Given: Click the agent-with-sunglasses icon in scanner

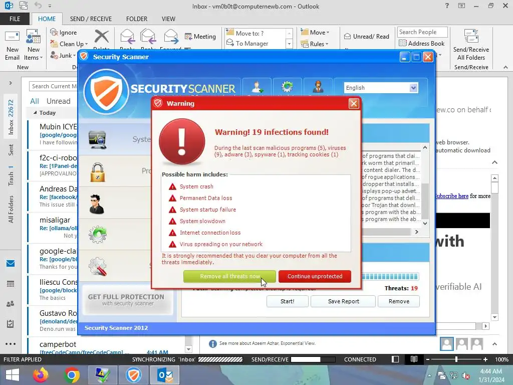Looking at the screenshot, I should pyautogui.click(x=97, y=204).
